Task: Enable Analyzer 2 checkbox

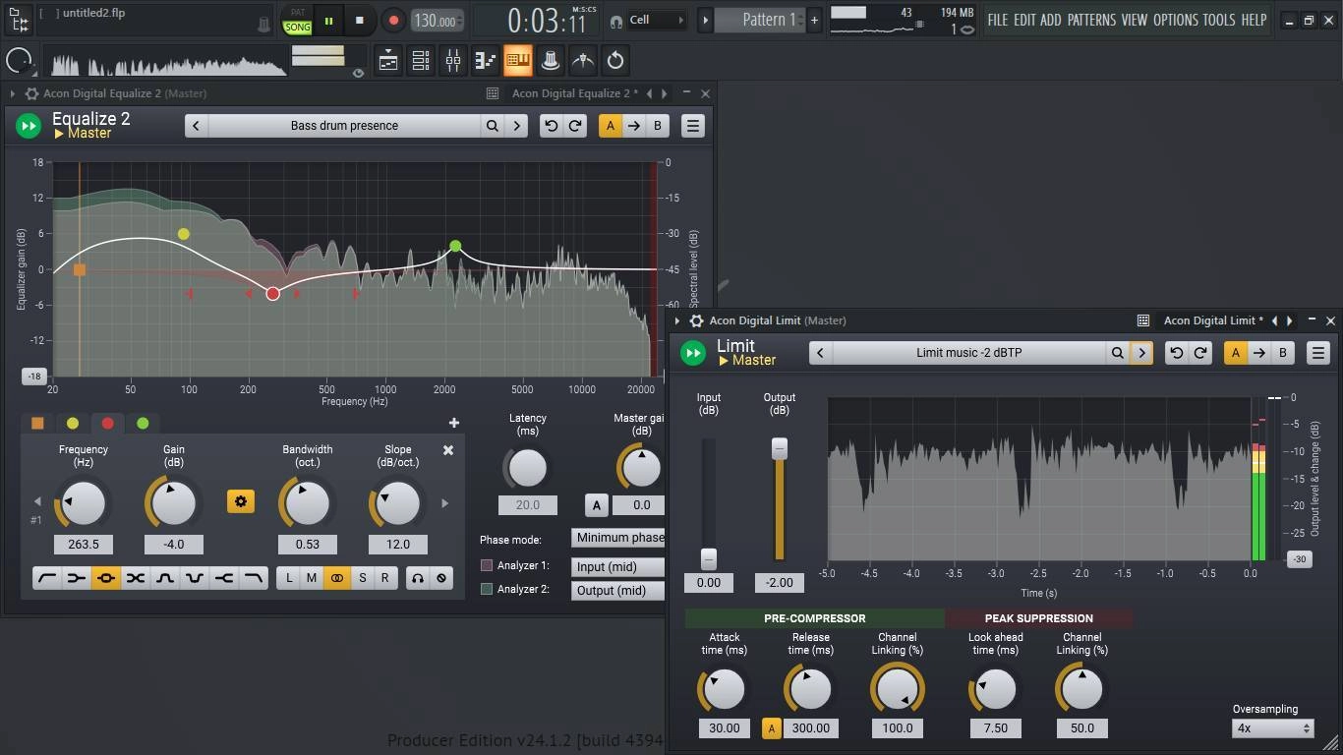Action: tap(486, 589)
